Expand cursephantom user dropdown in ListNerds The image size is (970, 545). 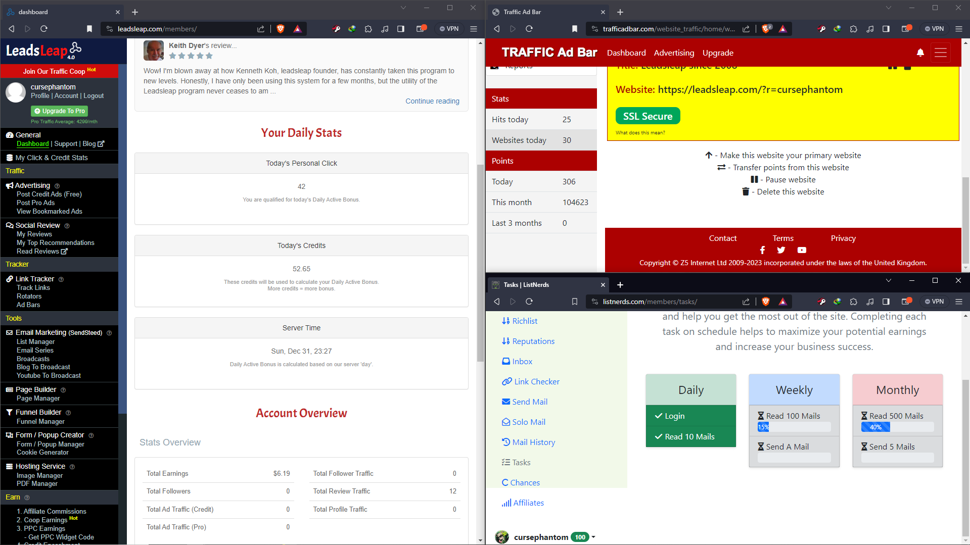click(x=593, y=537)
